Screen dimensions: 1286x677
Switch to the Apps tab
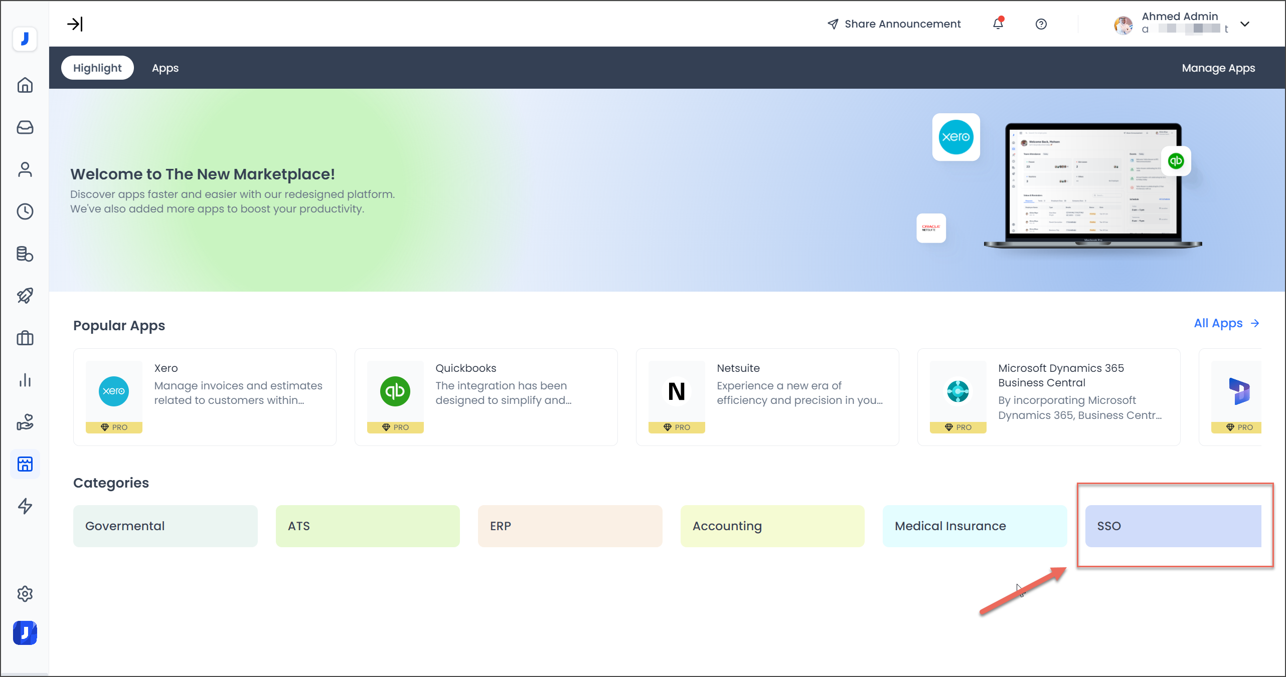[165, 68]
